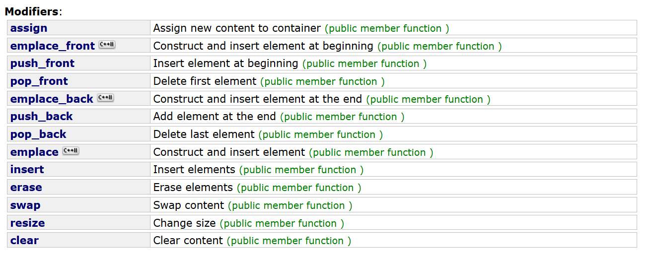Go to the insert function page
The width and height of the screenshot is (660, 261).
(x=27, y=170)
